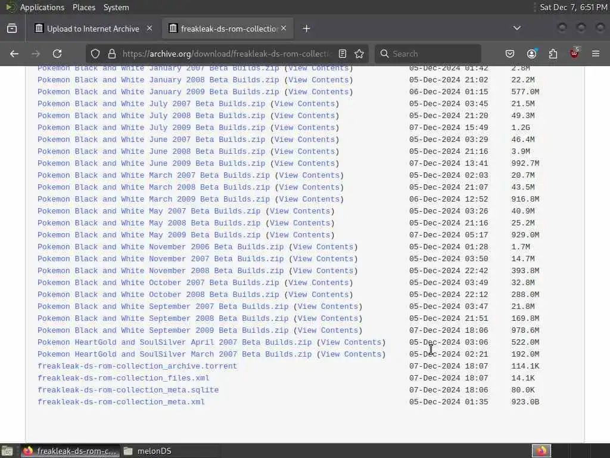The height and width of the screenshot is (458, 610).
Task: Click the 1.2G file size value
Action: pos(521,128)
